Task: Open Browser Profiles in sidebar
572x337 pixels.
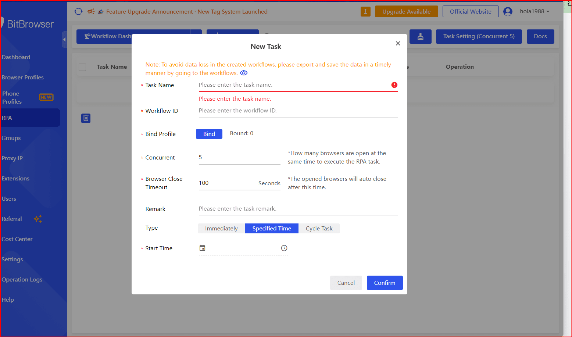Action: (22, 77)
